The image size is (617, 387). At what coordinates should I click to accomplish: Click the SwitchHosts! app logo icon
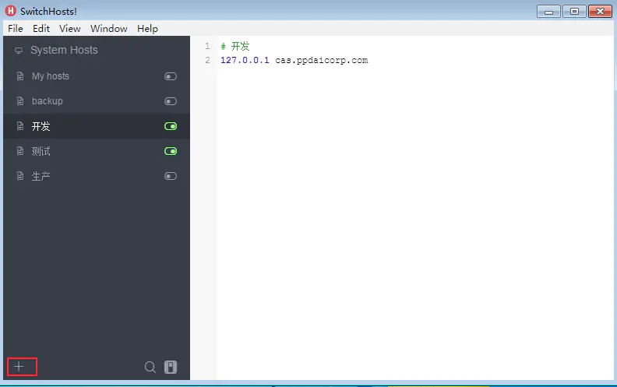[x=11, y=11]
